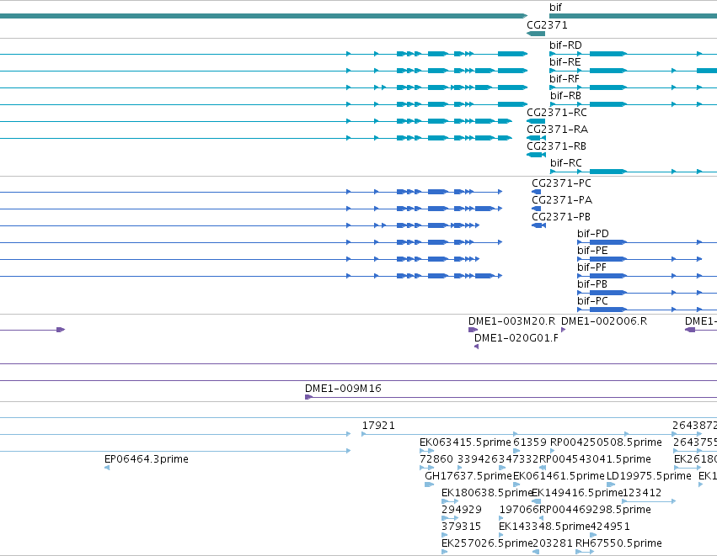This screenshot has height=556, width=717.
Task: Open the RP004543041.5prime EST label
Action: coord(595,459)
